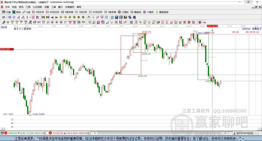Screen dimensions: 262x141
Task: Open the 9T四方形 tool
Action: (96, 12)
